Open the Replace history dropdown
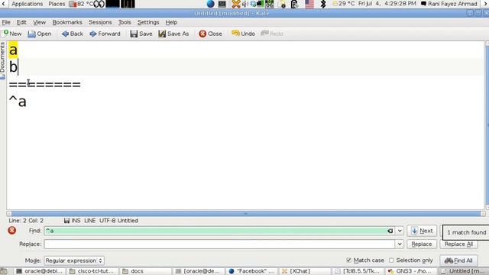Viewport: 489px width, 275px height. 400,244
